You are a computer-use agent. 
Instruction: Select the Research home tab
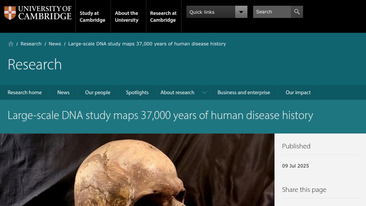coord(25,92)
